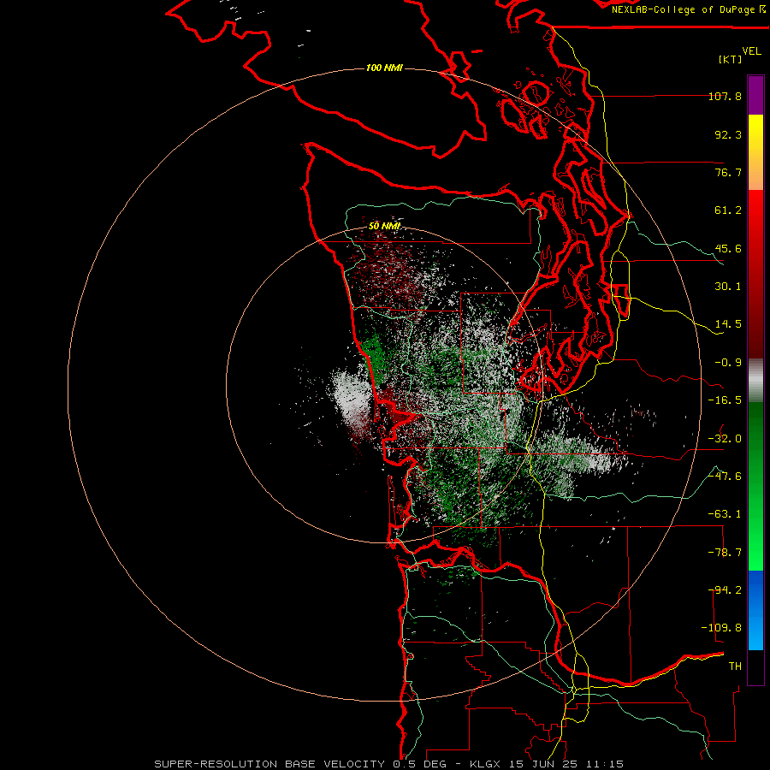Click the [KT] units label
770x770 pixels.
coord(731,59)
